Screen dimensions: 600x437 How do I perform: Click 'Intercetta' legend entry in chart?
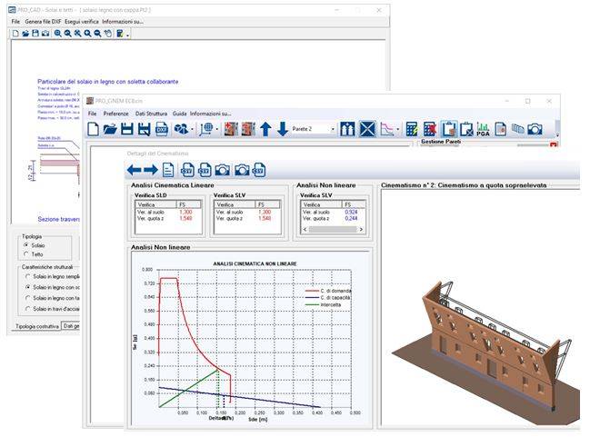(323, 304)
